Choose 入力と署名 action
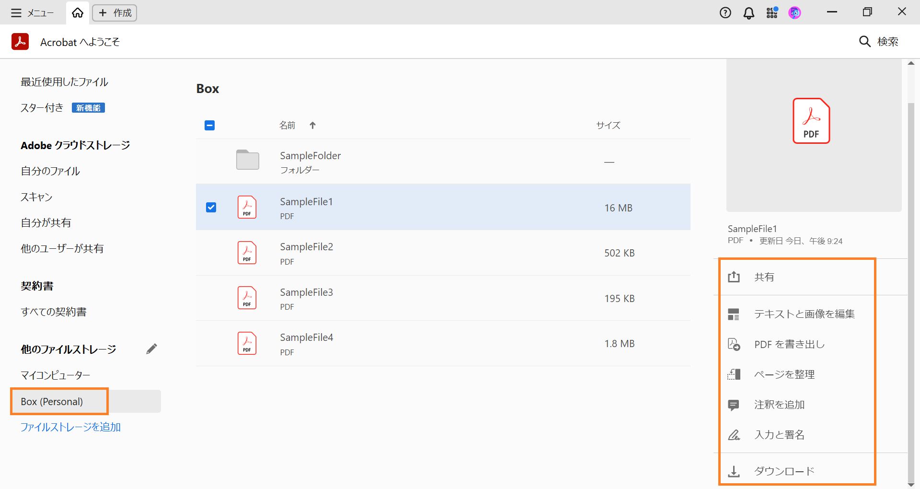This screenshot has height=489, width=920. click(779, 435)
